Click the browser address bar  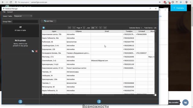pos(86,2)
